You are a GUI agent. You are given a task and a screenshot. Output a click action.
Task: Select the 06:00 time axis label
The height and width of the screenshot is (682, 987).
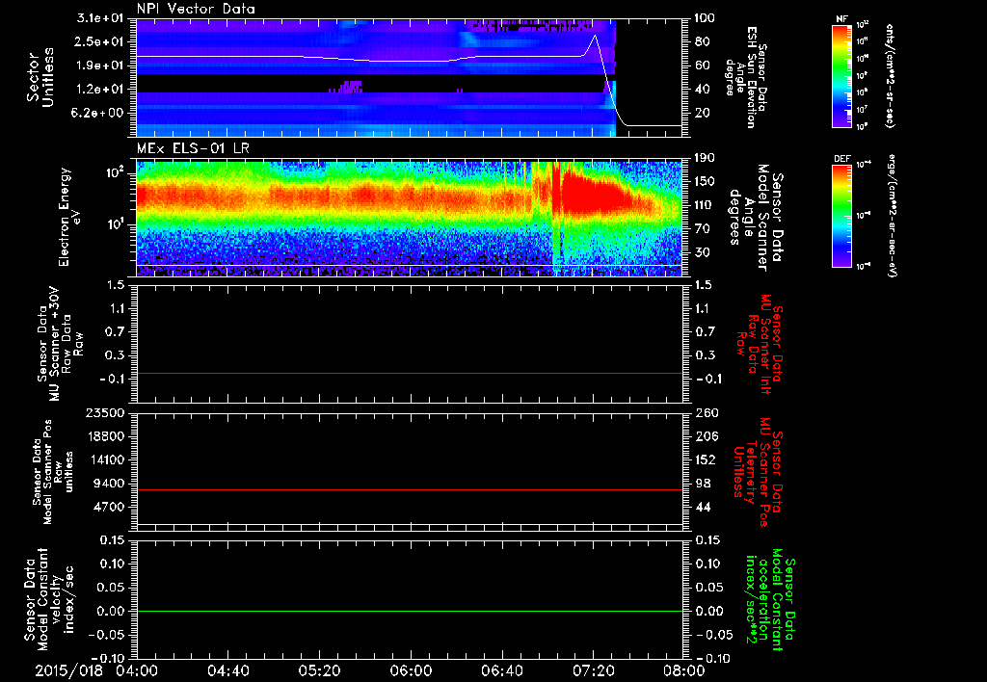pyautogui.click(x=410, y=669)
